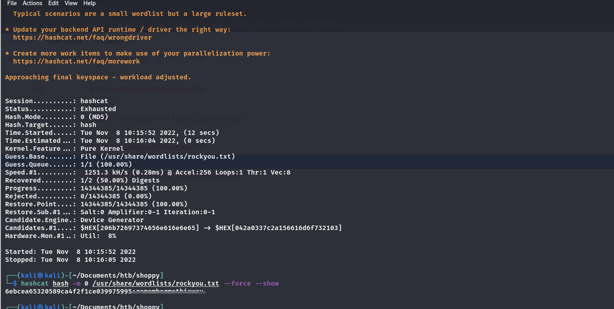
Task: Open the hashcat.net/faq/wrongdriver URL
Action: tap(82, 38)
